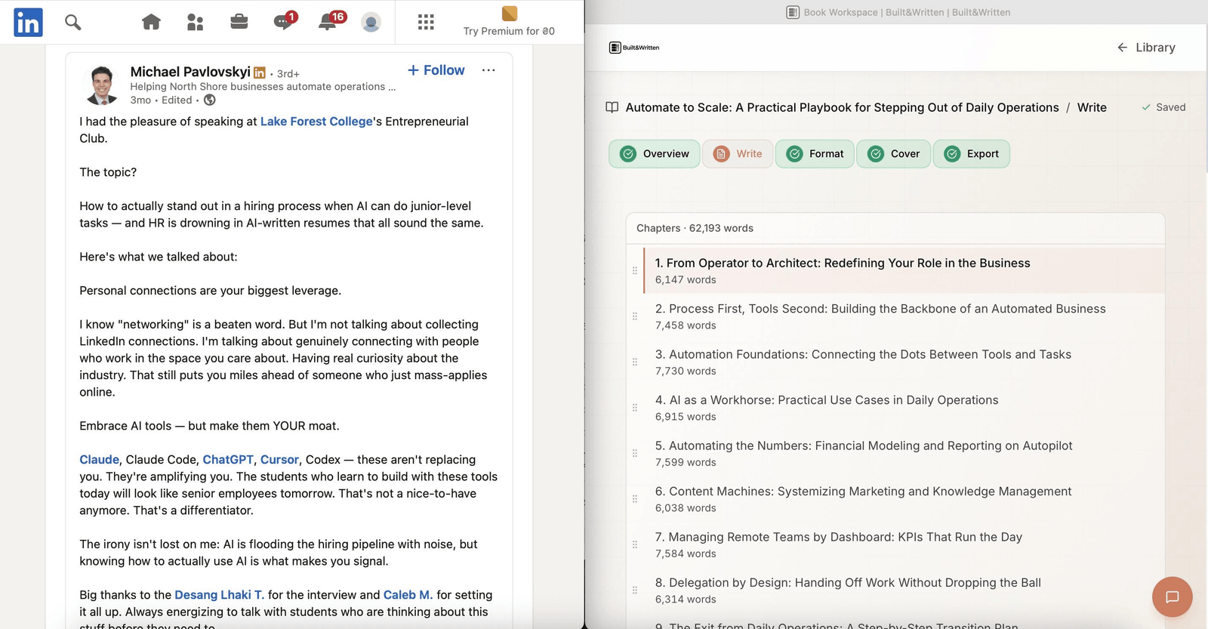Click drag handle for chapter 2

(634, 316)
